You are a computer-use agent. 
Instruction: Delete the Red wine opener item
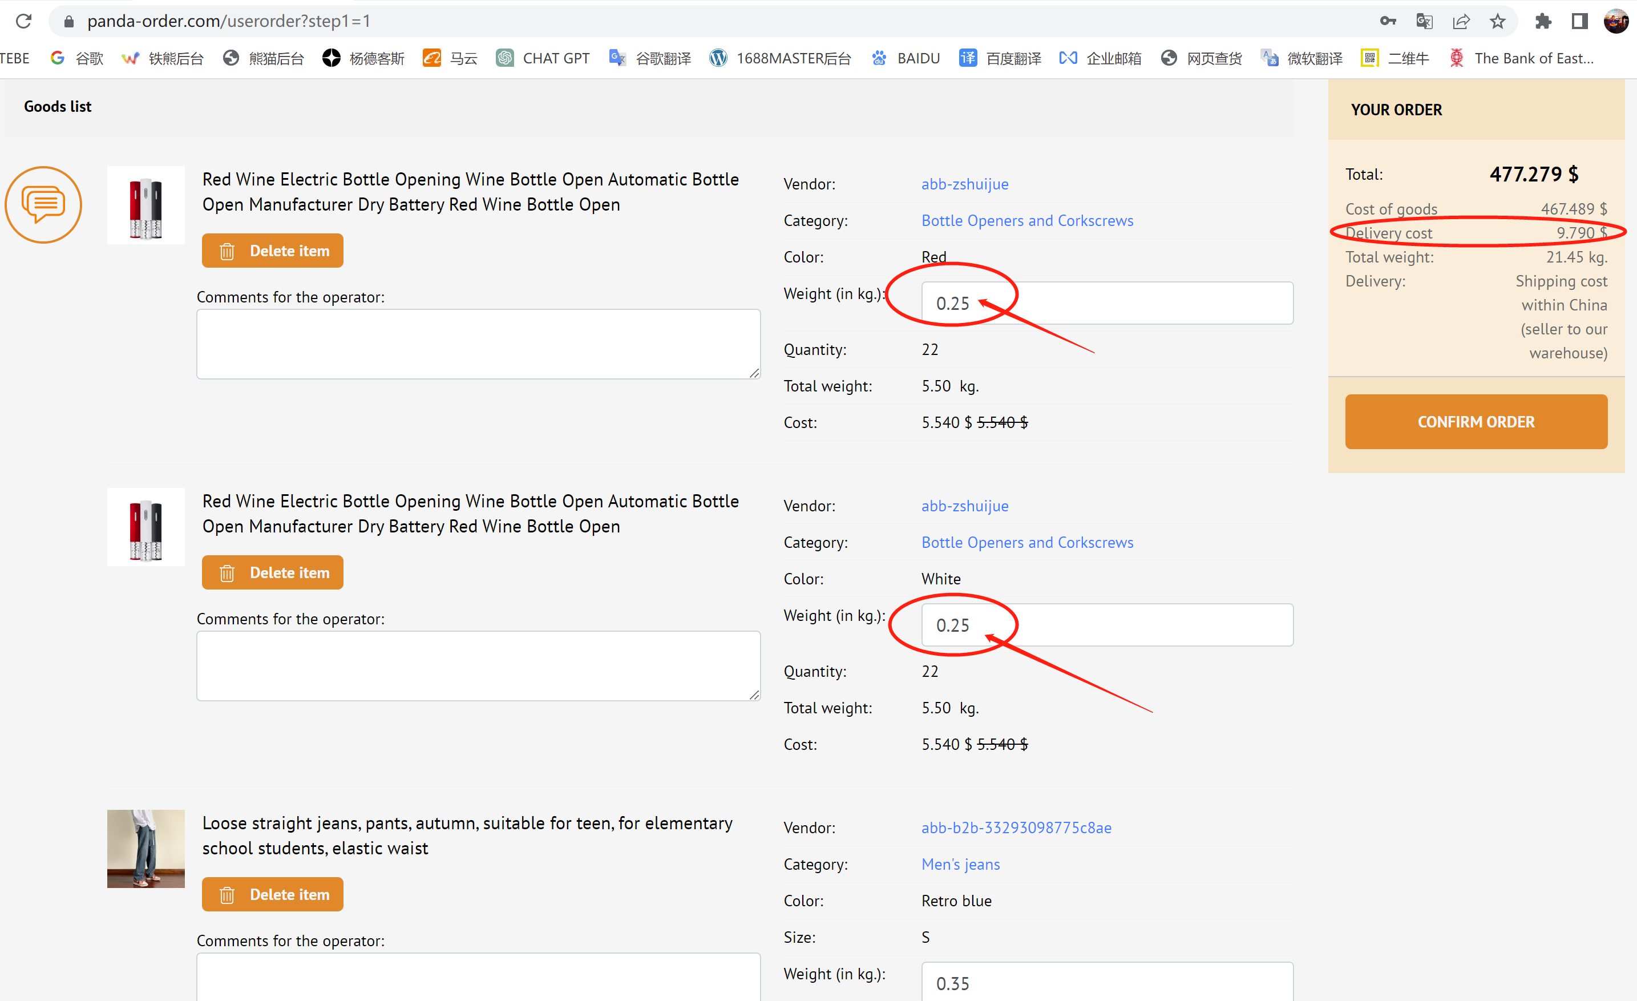coord(272,251)
